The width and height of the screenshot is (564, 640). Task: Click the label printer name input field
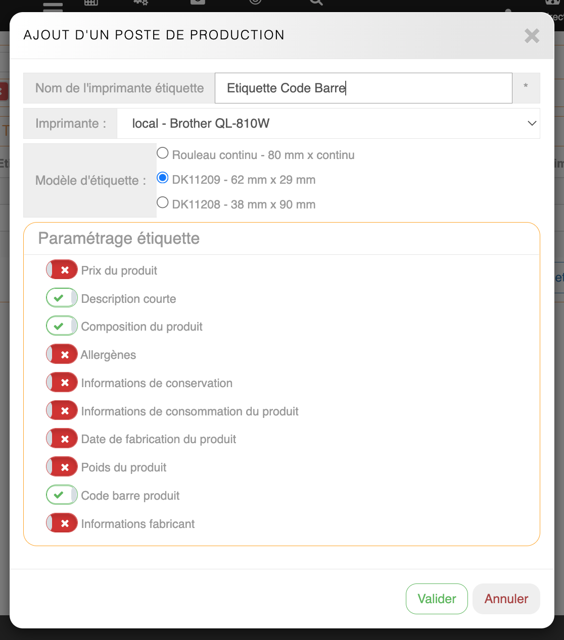pos(363,88)
